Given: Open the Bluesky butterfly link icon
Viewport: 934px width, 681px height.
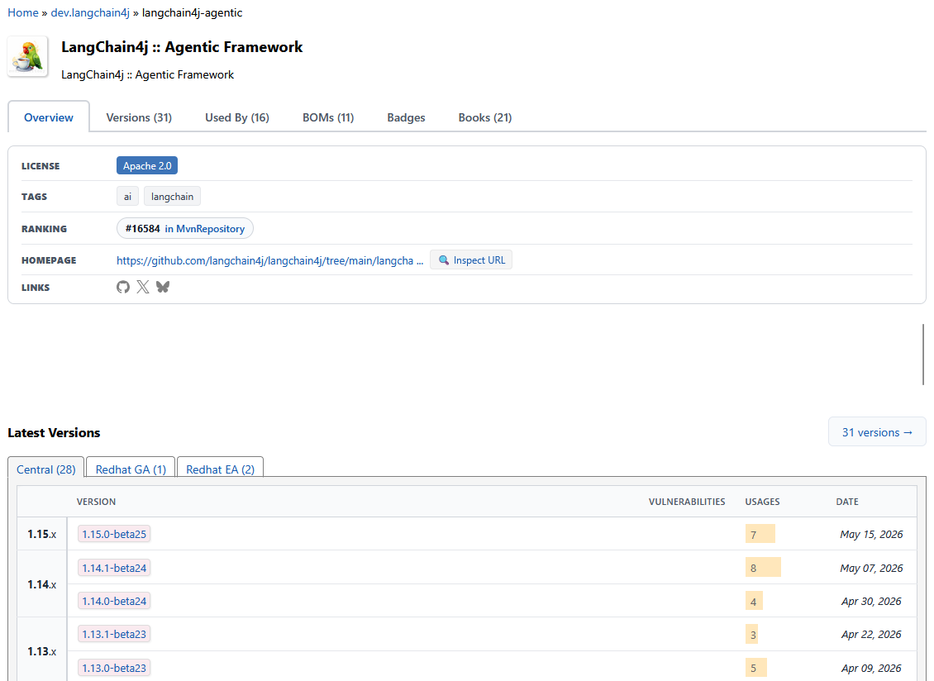Looking at the screenshot, I should [x=163, y=287].
